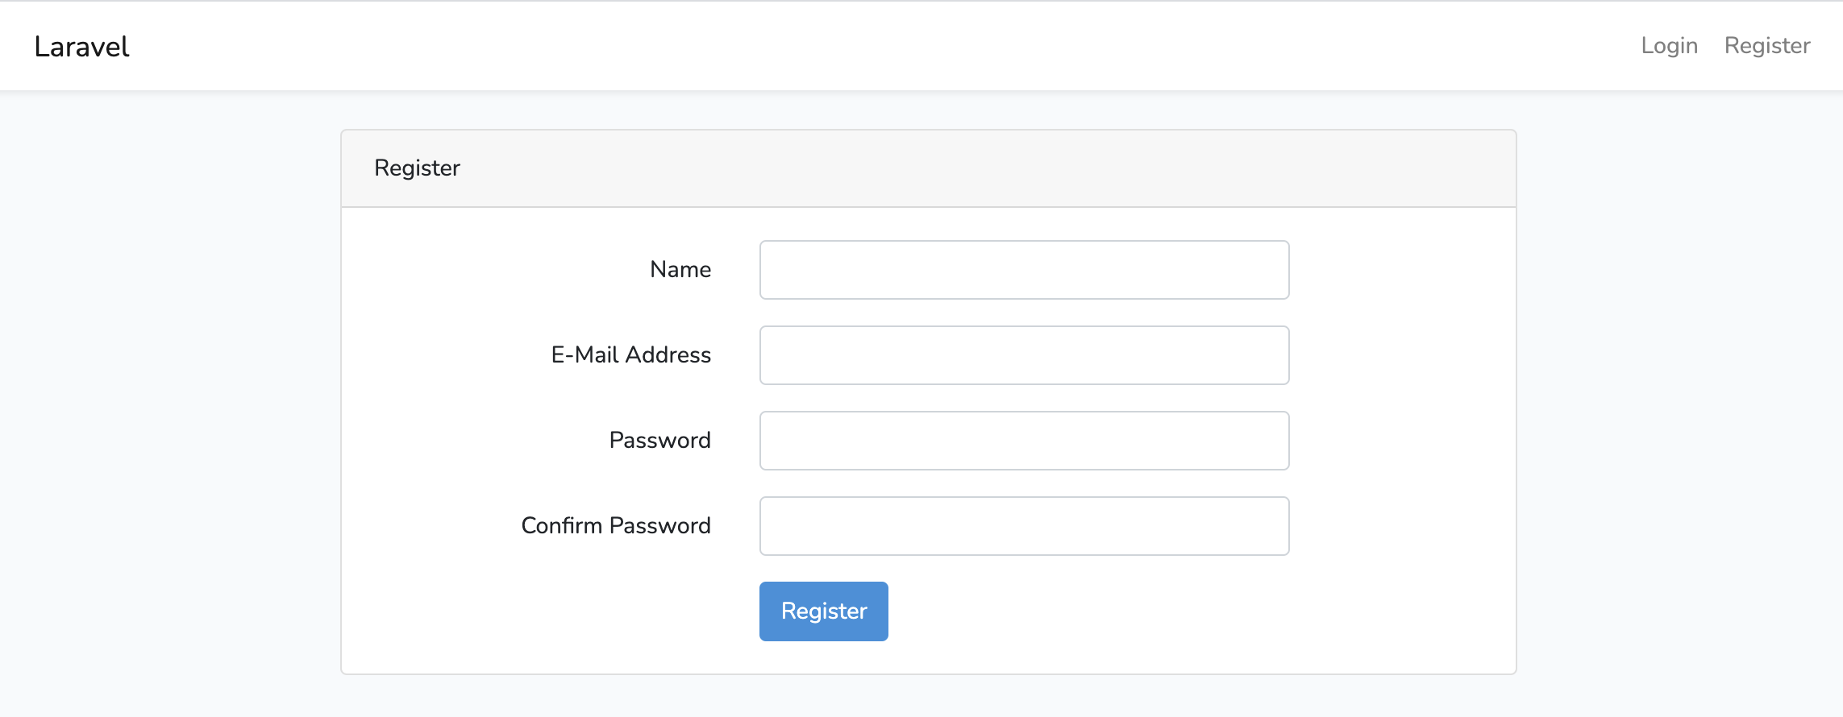Click the Confirm Password label text
The height and width of the screenshot is (717, 1843).
coord(616,526)
